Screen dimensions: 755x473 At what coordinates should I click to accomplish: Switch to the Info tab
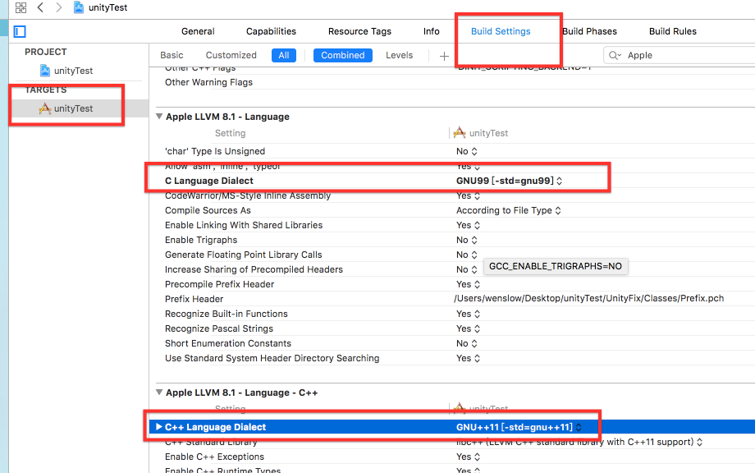[432, 31]
